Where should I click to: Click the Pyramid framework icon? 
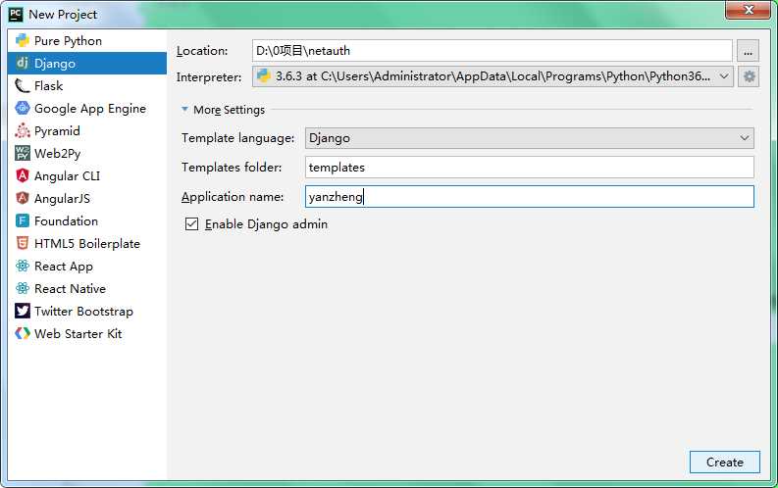(23, 130)
